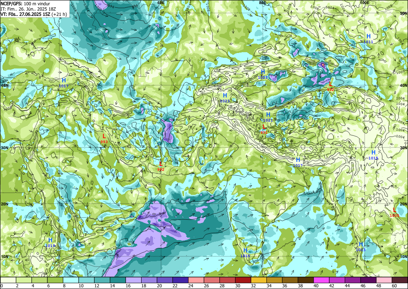This screenshot has width=408, height=289.
Task: Pick the dark maroon swatch above 60
Action: point(400,280)
